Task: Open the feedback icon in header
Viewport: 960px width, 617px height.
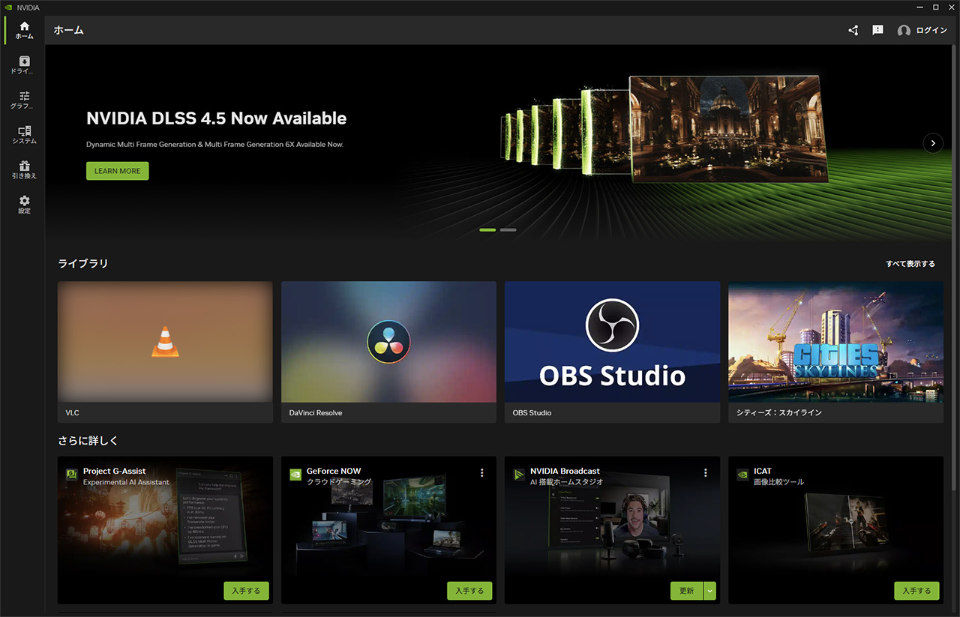Action: click(877, 31)
